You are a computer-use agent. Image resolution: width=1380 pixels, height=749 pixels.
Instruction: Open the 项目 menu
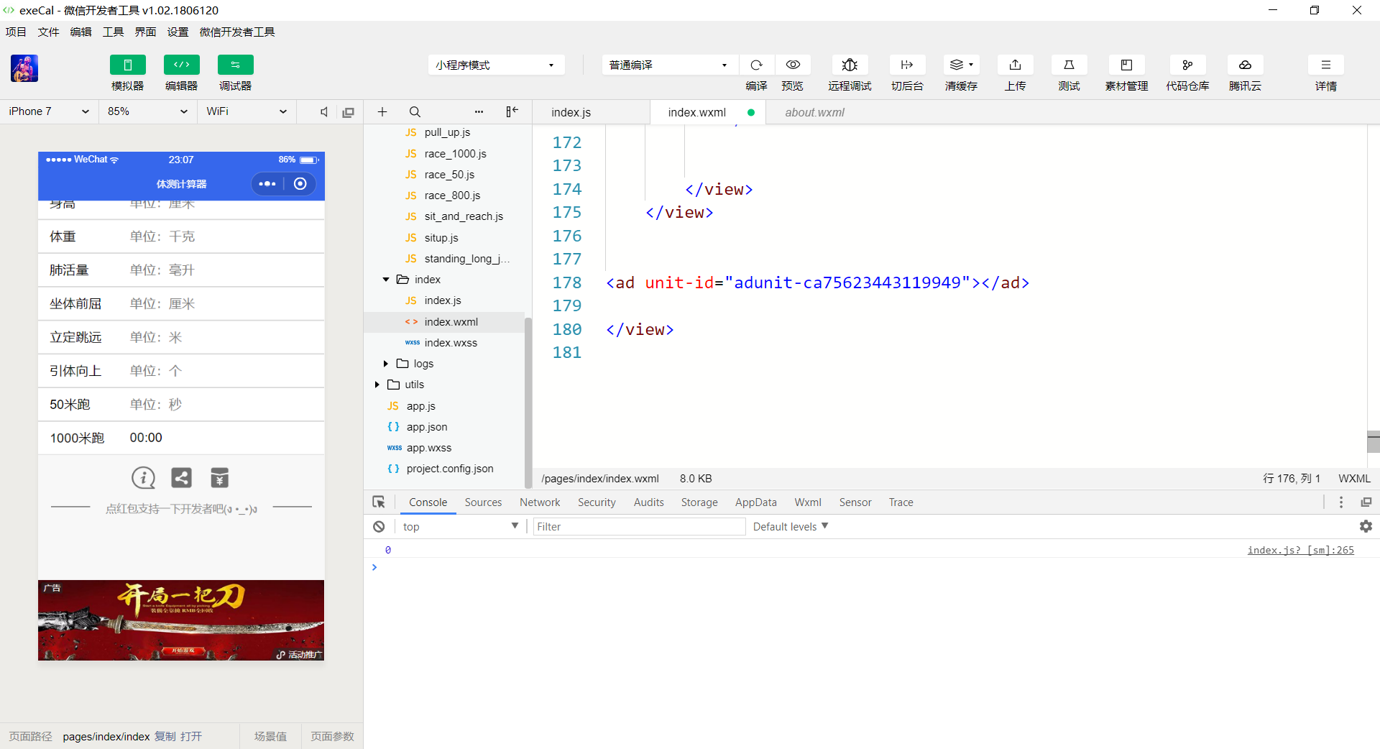[16, 32]
